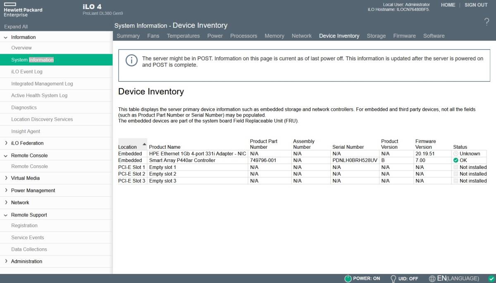This screenshot has height=283, width=496.
Task: Open the Storage tab
Action: pos(376,36)
